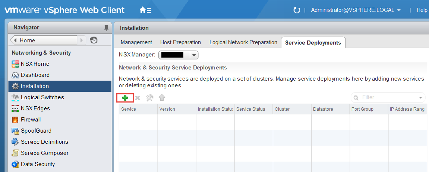Click the delete service X icon
Screen dimensions: 429x172
coord(137,98)
